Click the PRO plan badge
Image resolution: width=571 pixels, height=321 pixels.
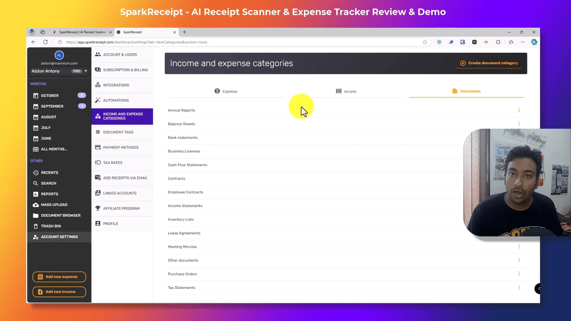pyautogui.click(x=77, y=71)
